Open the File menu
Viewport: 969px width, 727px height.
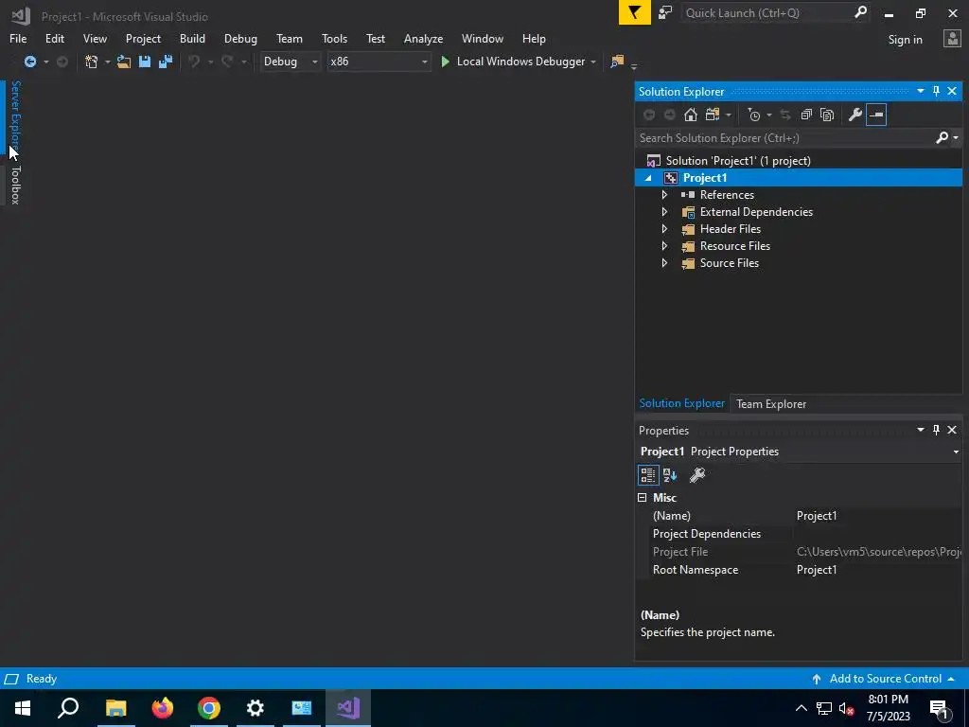[x=18, y=38]
